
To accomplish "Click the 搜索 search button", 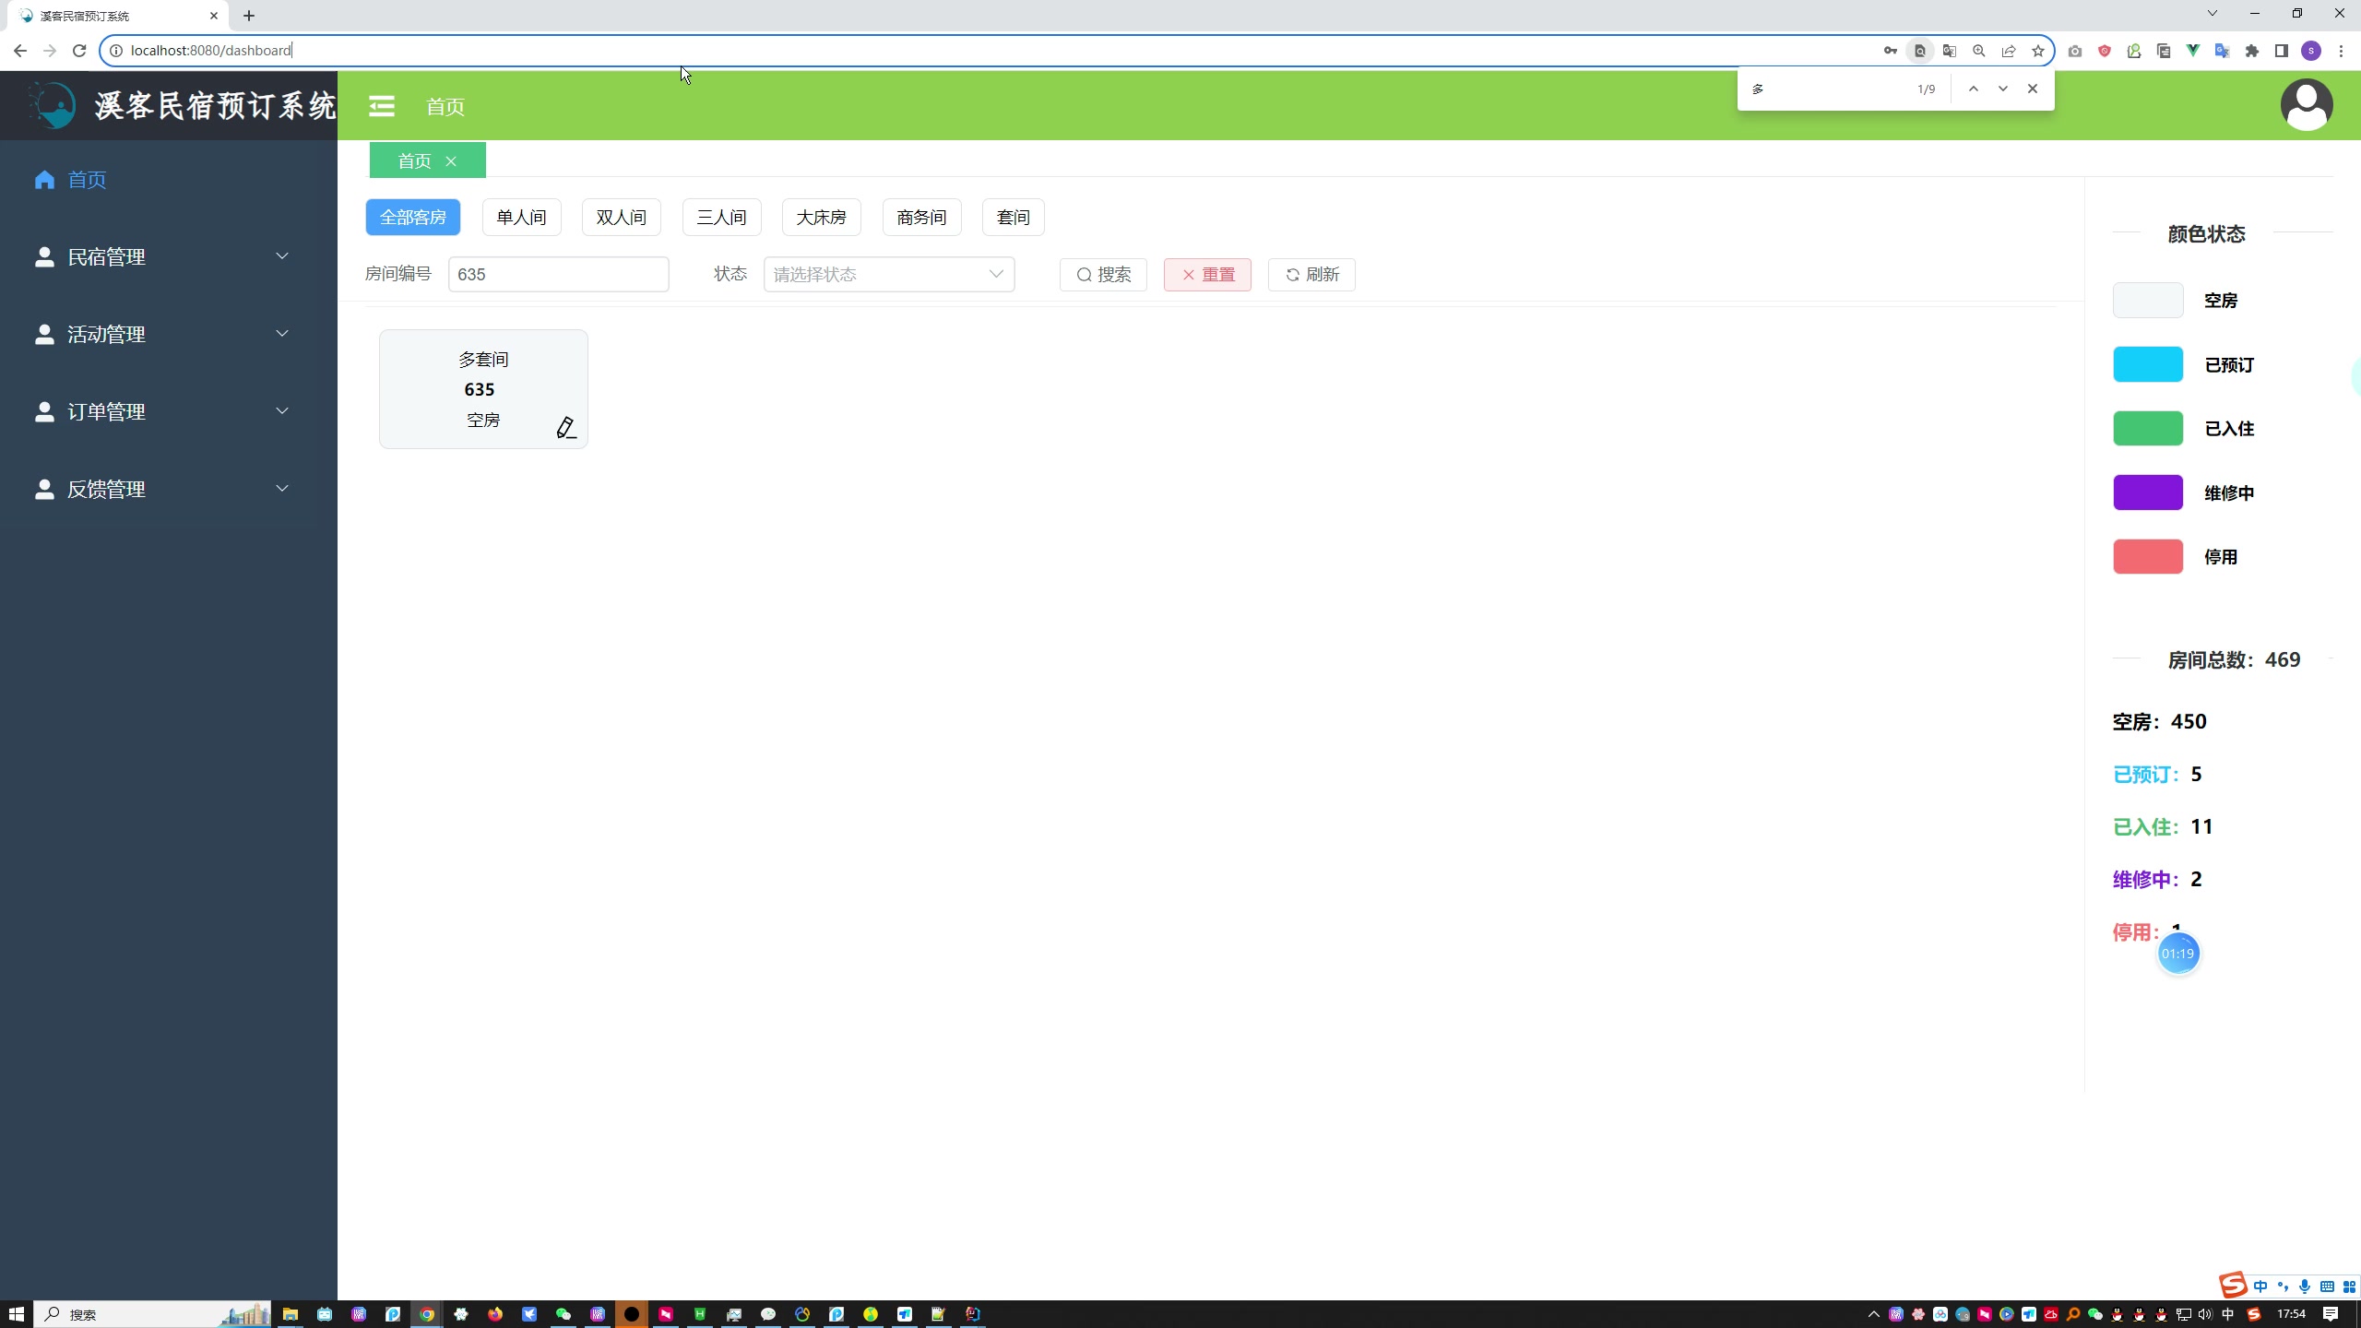I will pyautogui.click(x=1103, y=274).
